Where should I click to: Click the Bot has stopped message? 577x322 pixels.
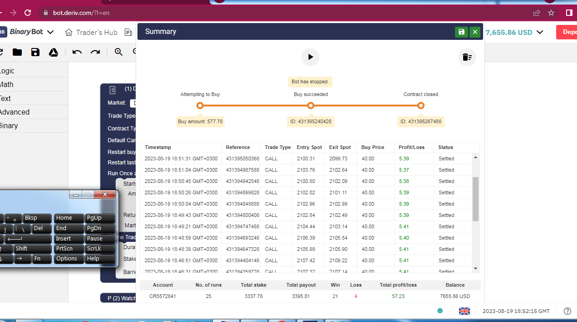[311, 82]
